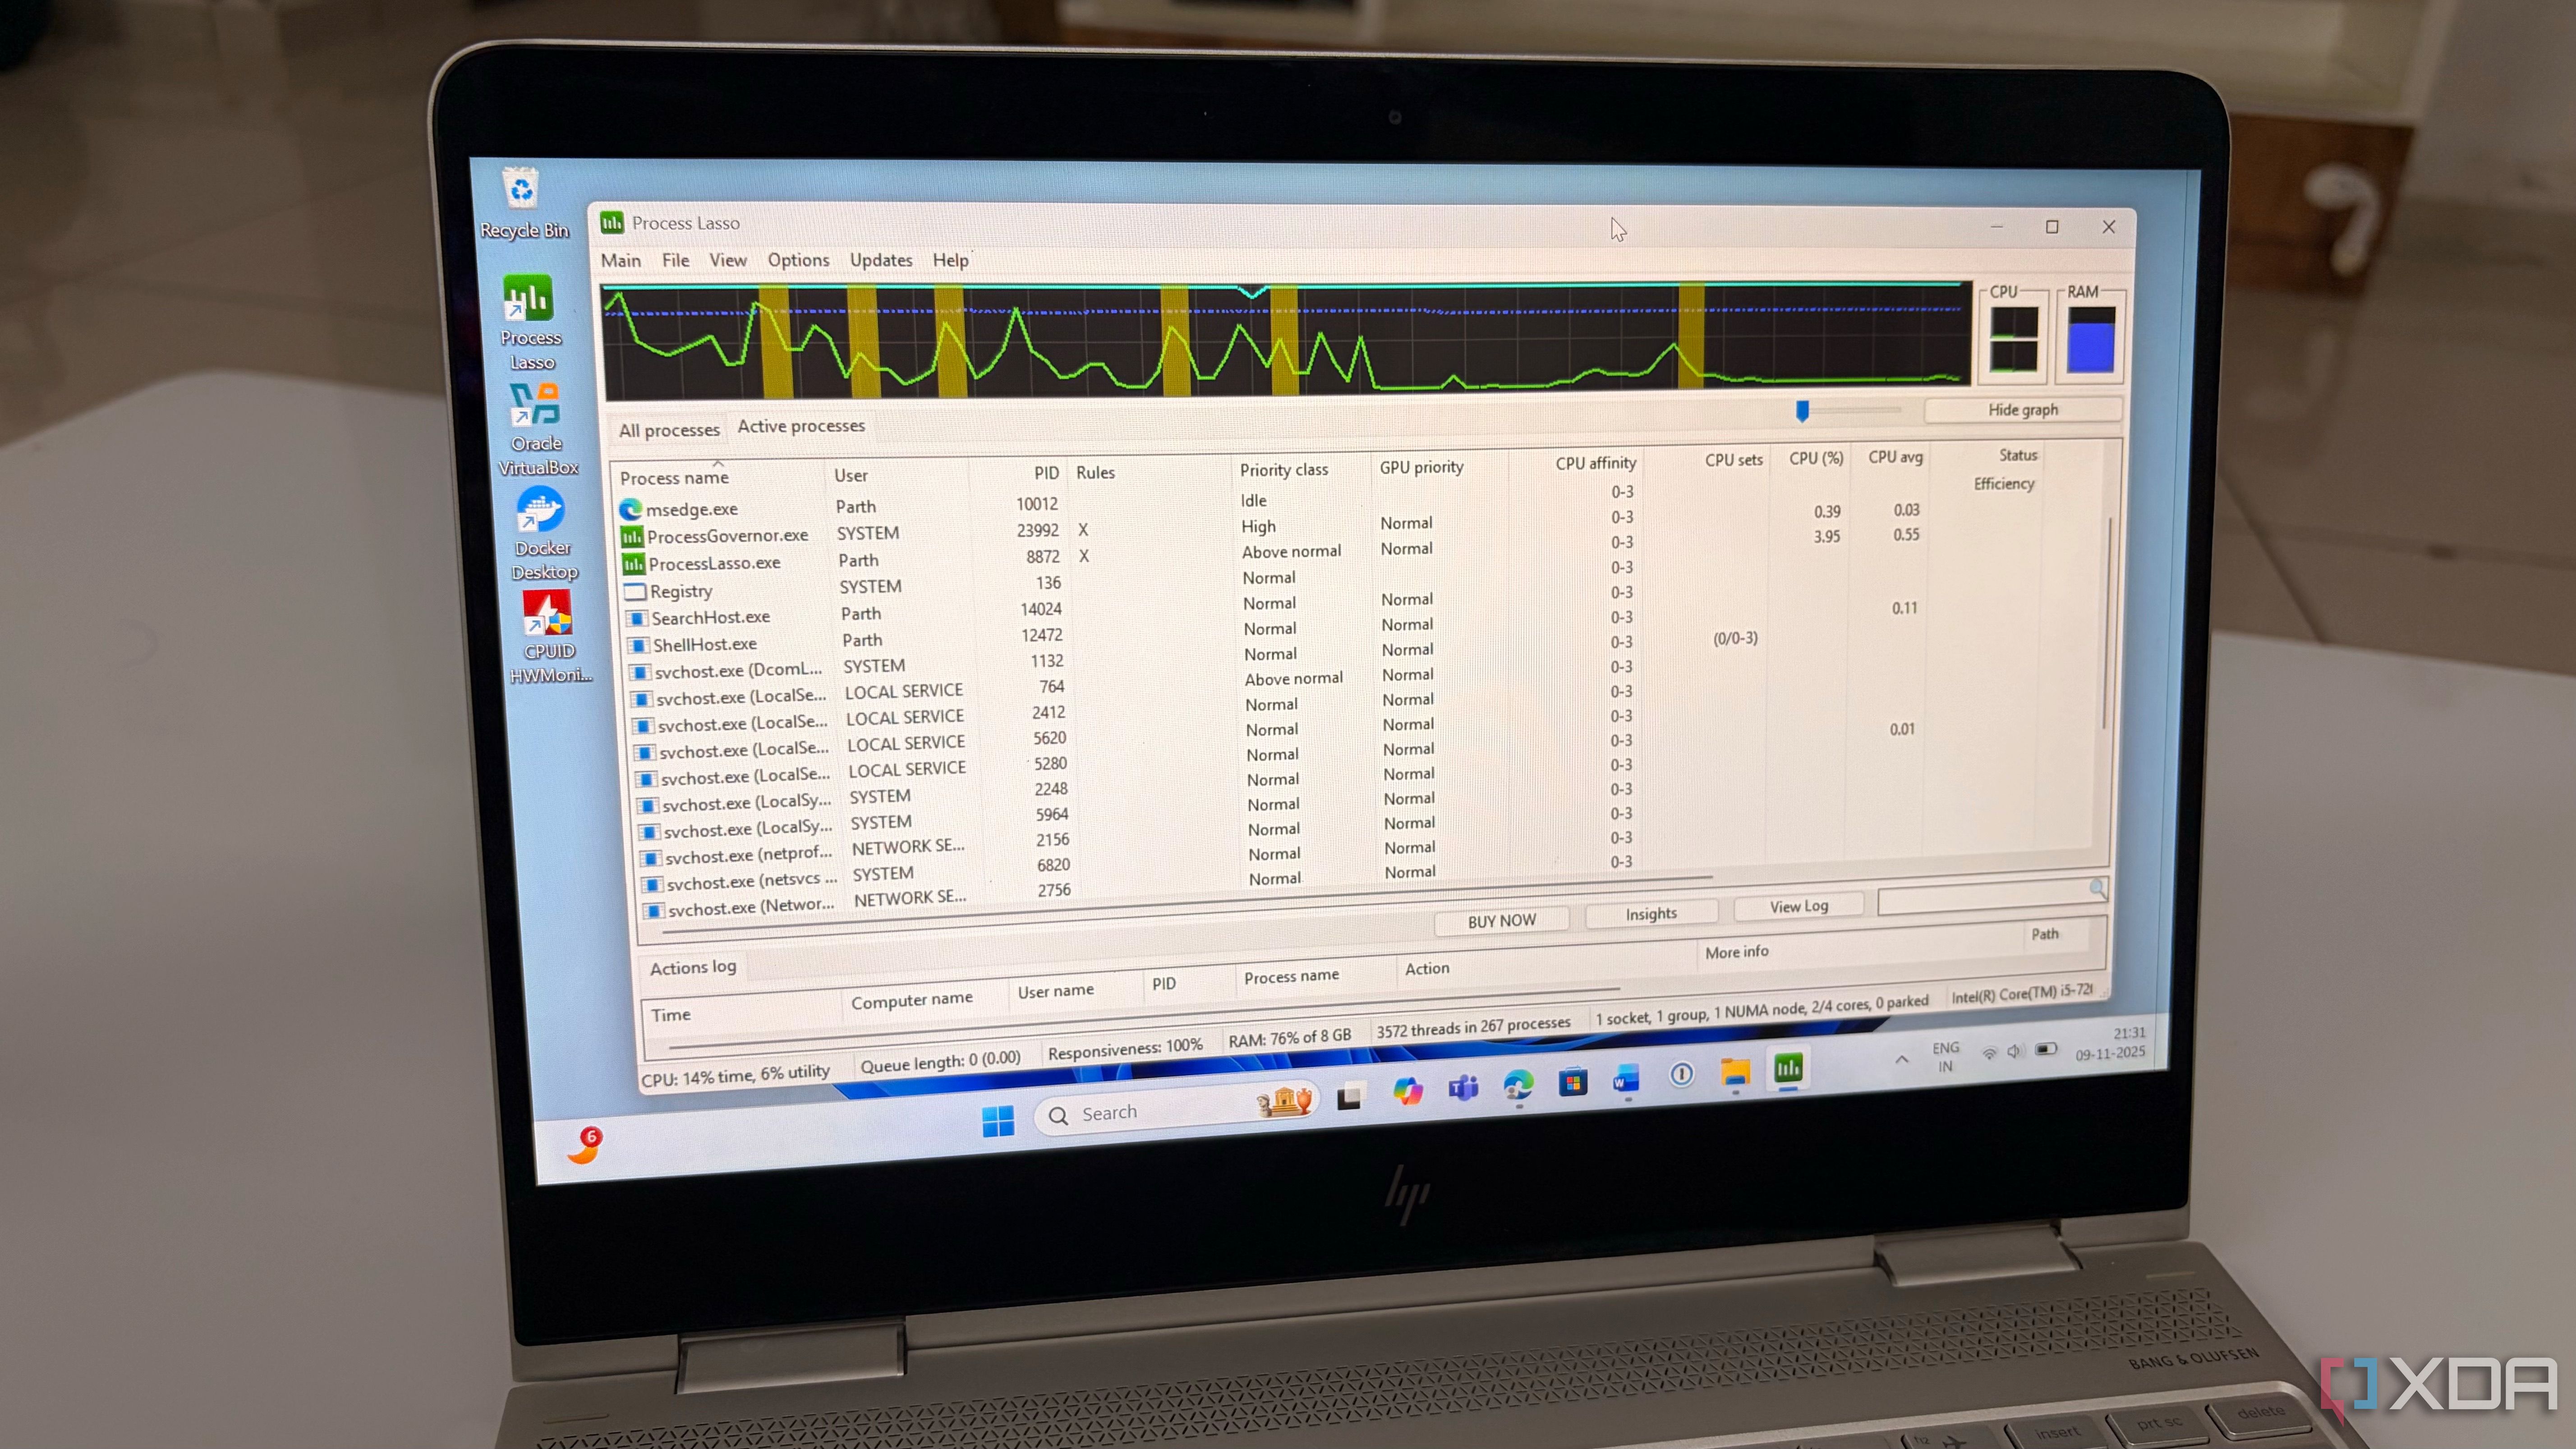Launch Microsoft Teams from the taskbar
The height and width of the screenshot is (1449, 2576).
1463,1089
